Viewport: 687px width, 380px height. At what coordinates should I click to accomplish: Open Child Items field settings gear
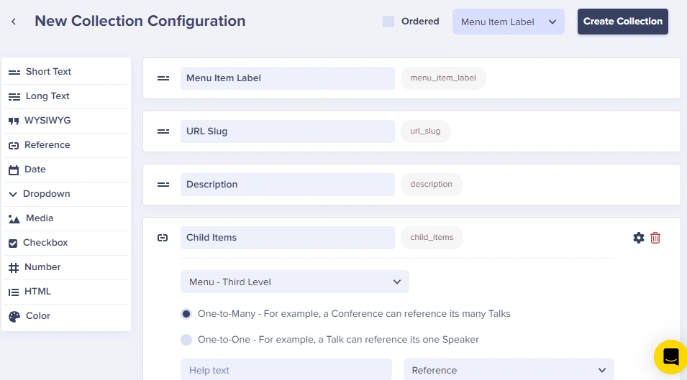point(638,238)
